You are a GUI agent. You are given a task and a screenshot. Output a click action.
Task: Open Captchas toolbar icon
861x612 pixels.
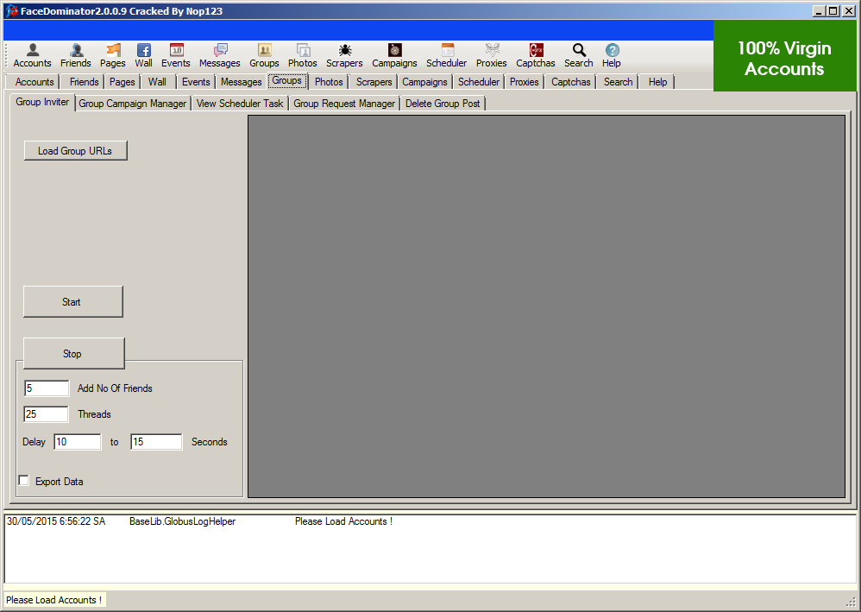point(536,56)
